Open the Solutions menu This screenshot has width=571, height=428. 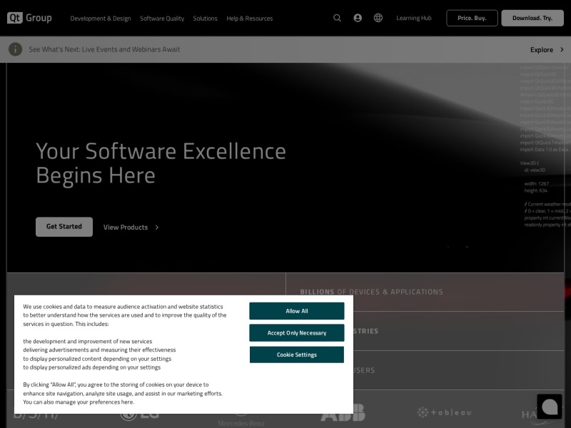point(205,19)
